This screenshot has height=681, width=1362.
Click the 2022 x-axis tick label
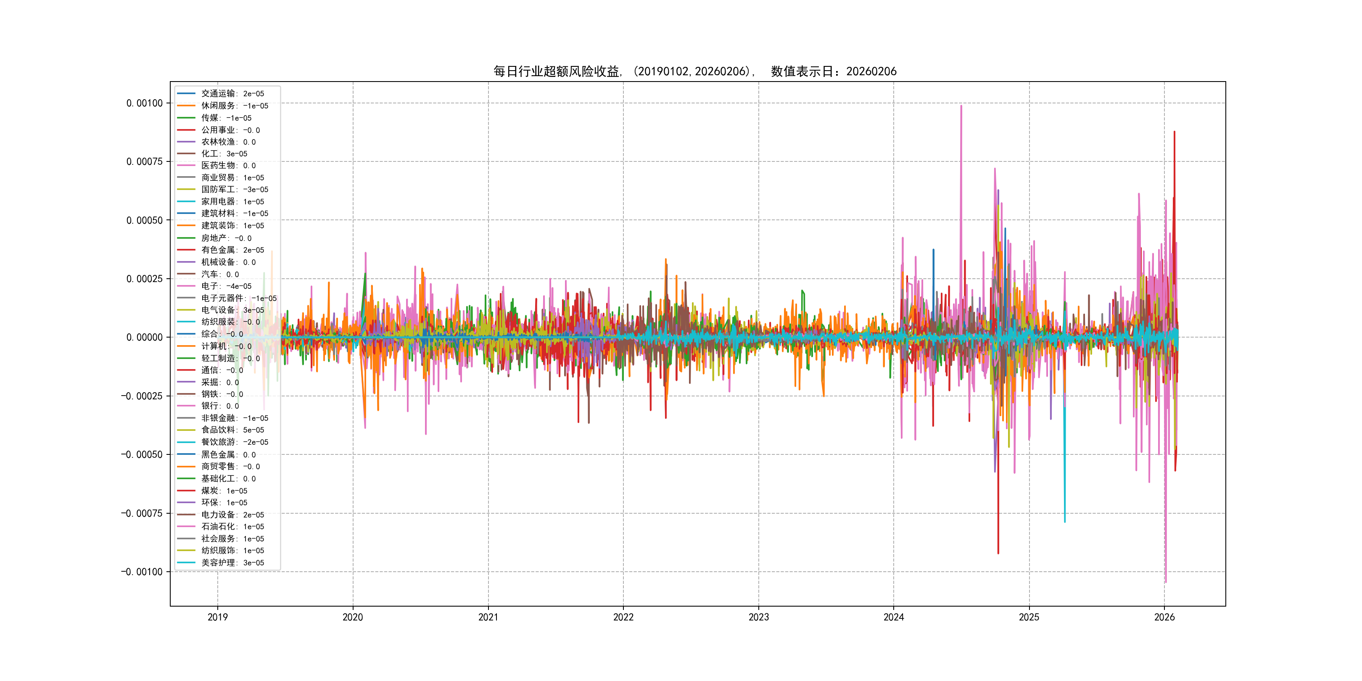(x=623, y=617)
